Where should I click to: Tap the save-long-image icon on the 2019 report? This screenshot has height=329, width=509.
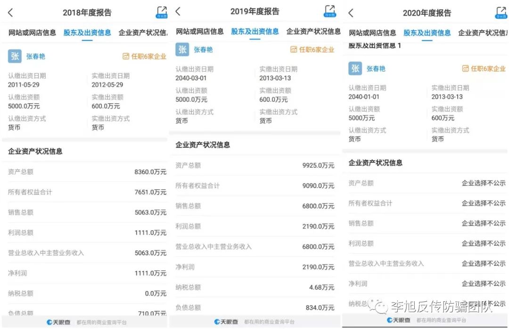click(330, 11)
